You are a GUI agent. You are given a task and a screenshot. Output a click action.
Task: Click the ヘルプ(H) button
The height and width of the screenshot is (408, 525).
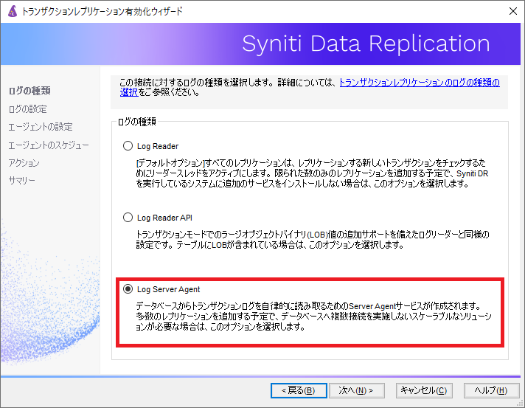point(491,390)
